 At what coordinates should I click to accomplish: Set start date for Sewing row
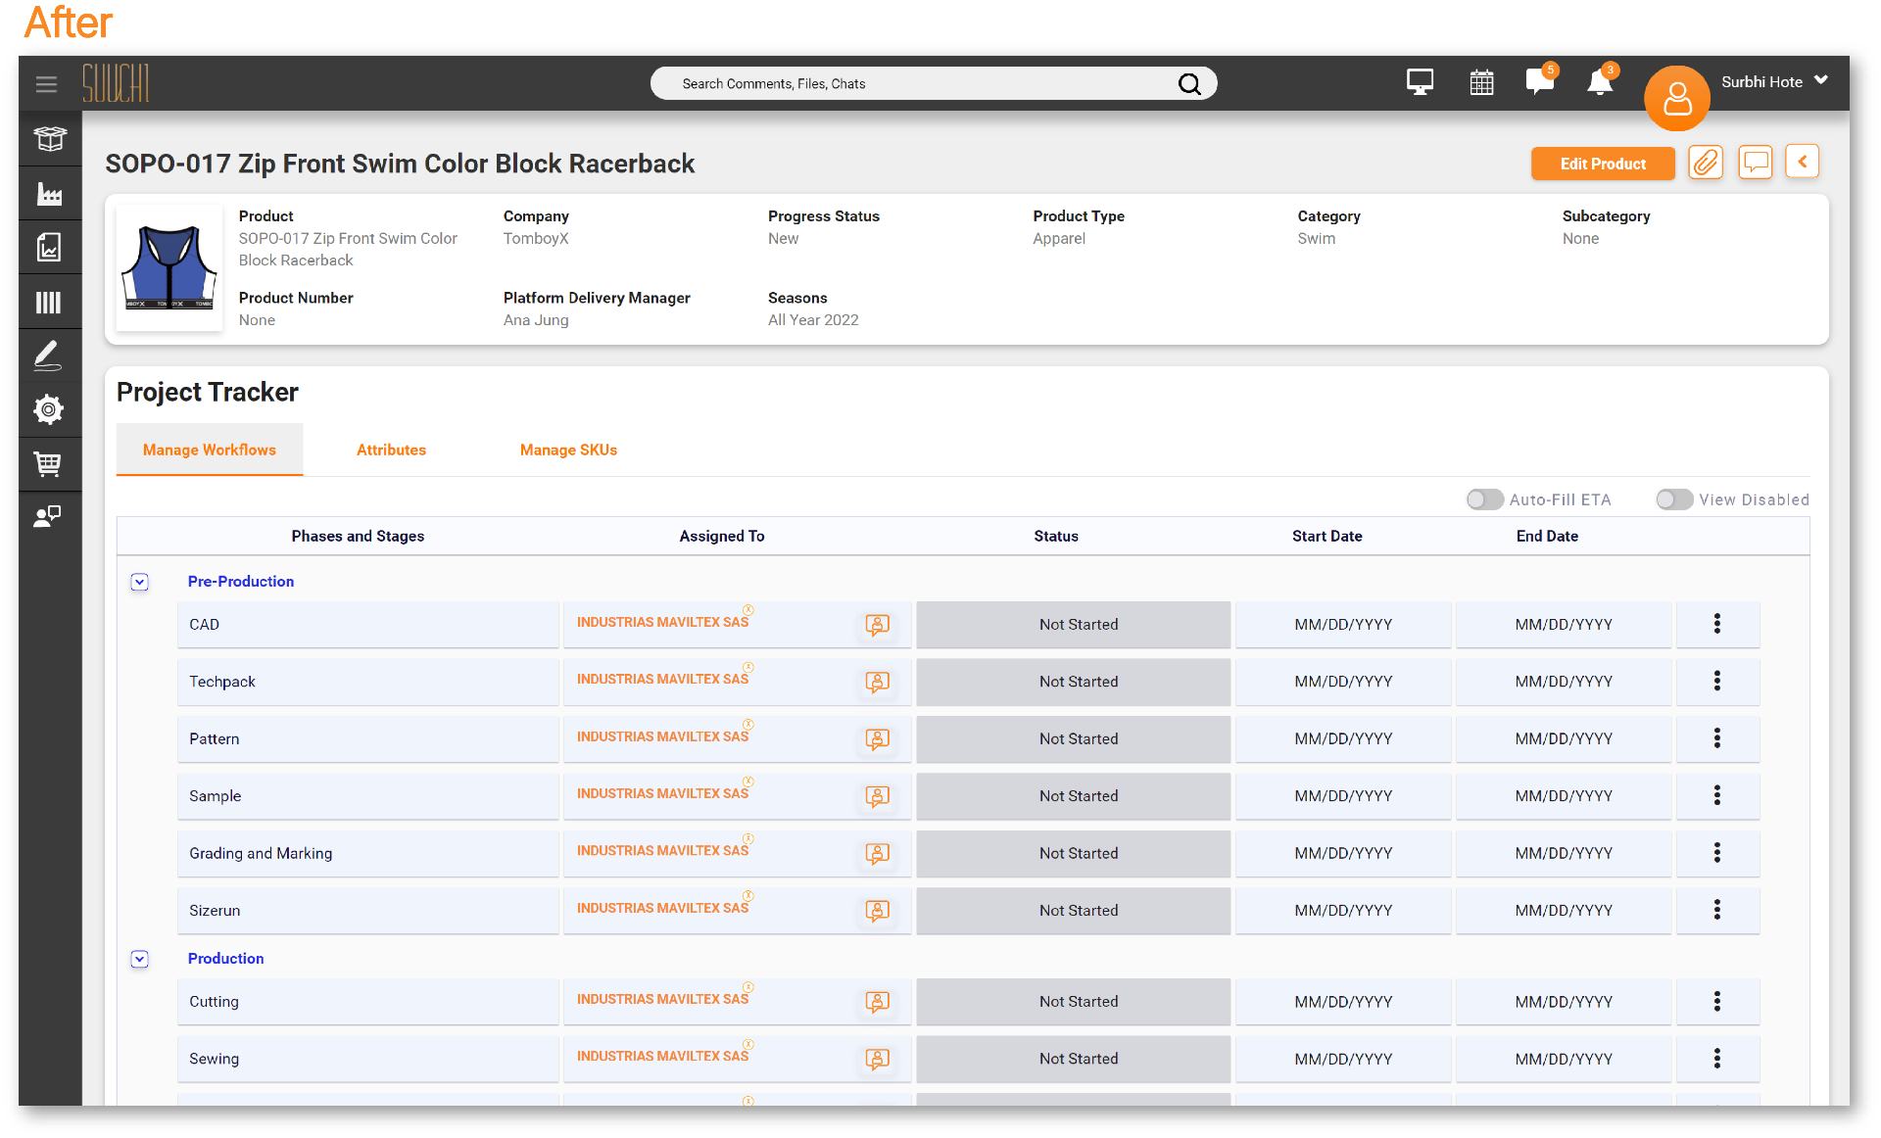(1343, 1058)
